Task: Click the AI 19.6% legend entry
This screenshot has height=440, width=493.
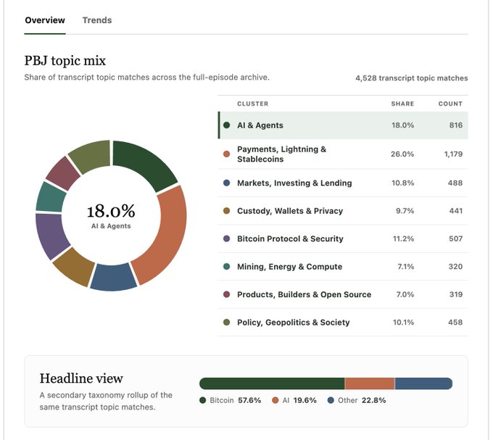Action: coord(294,400)
